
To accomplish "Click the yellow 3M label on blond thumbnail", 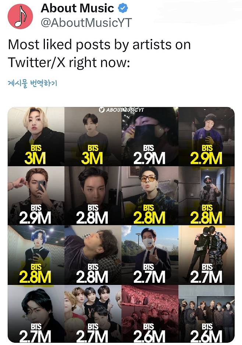I will [35, 158].
